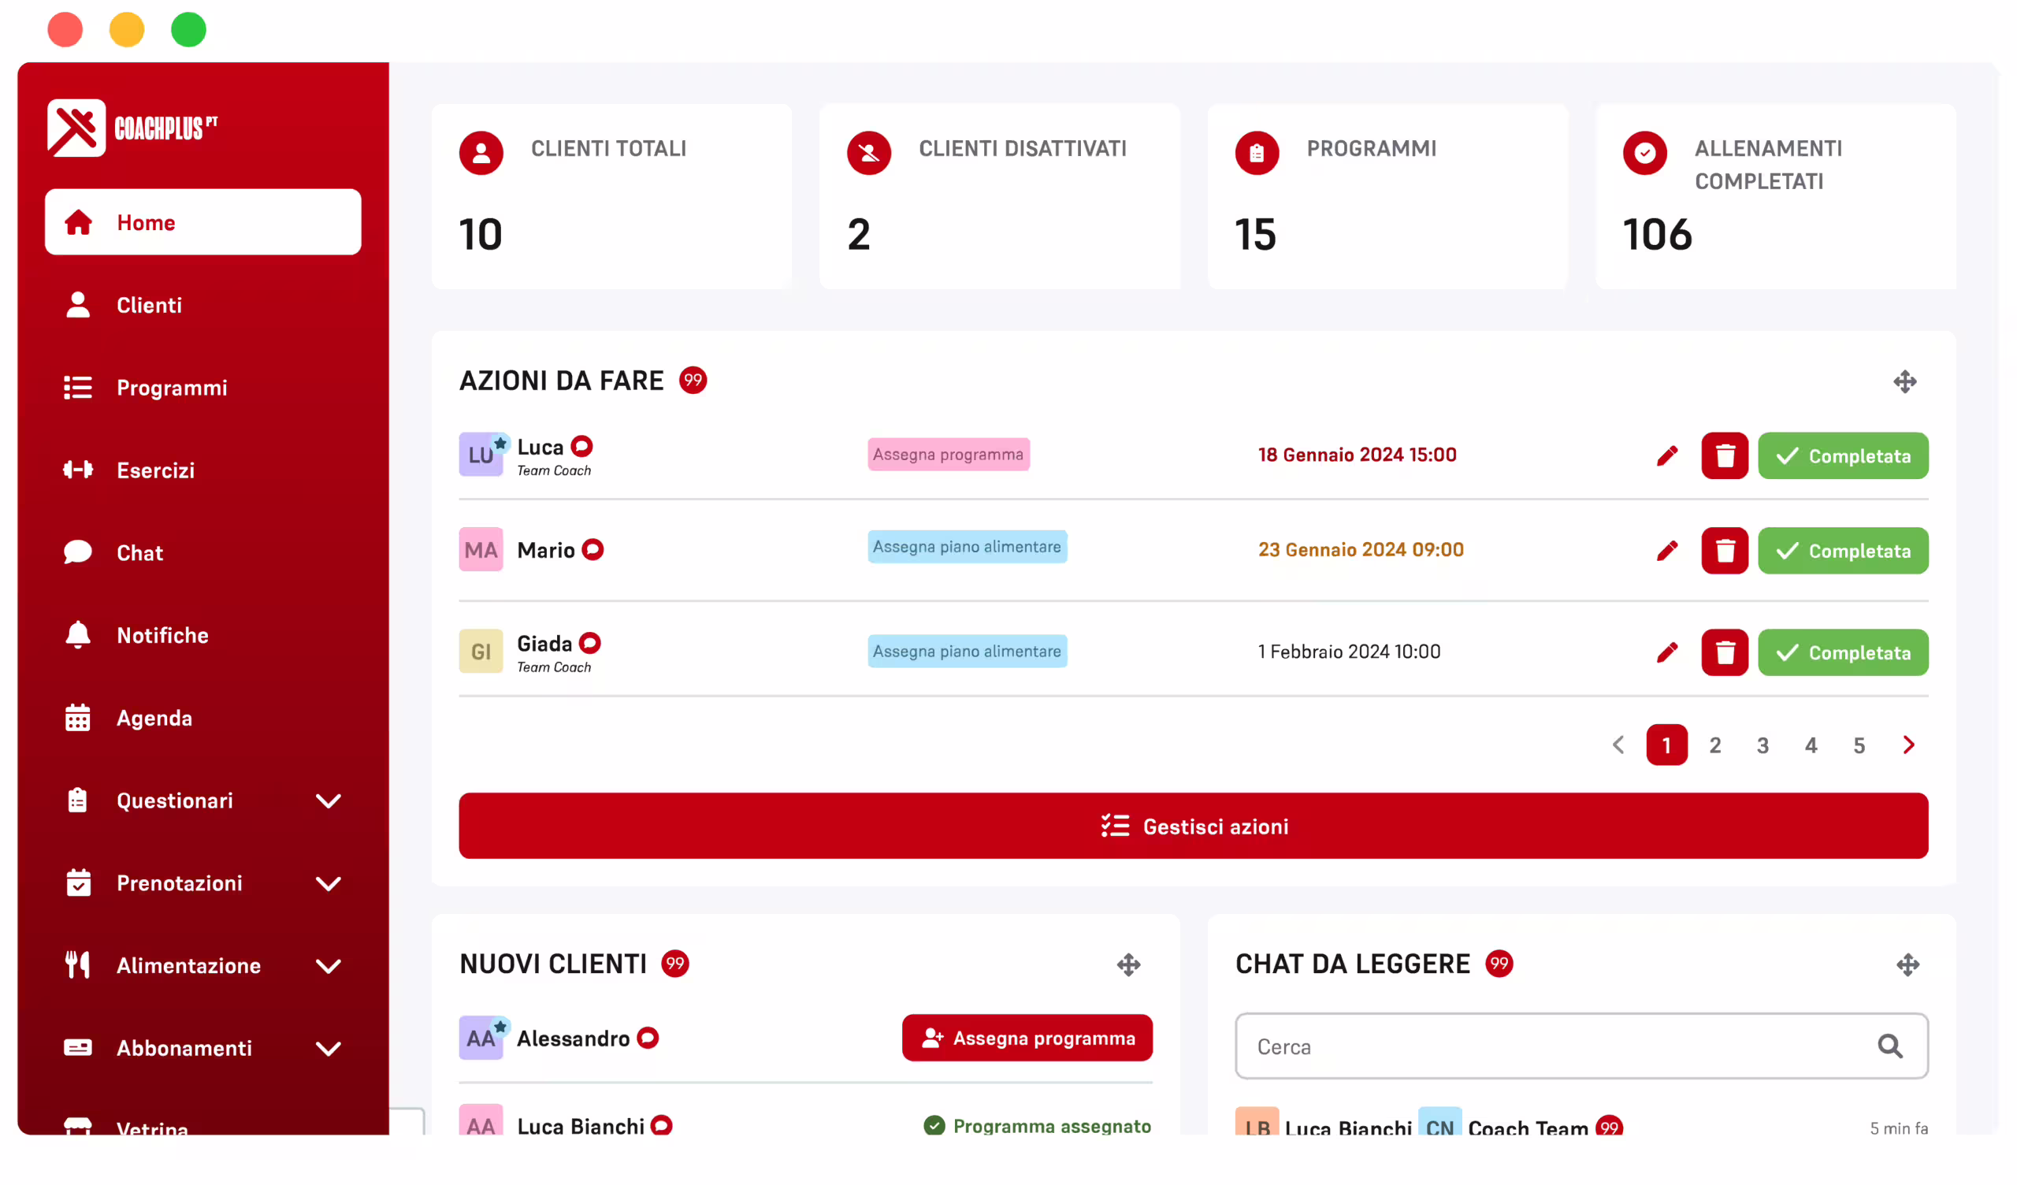Click the search magnifier icon in Chat da leggere
The height and width of the screenshot is (1185, 2017).
[1889, 1046]
